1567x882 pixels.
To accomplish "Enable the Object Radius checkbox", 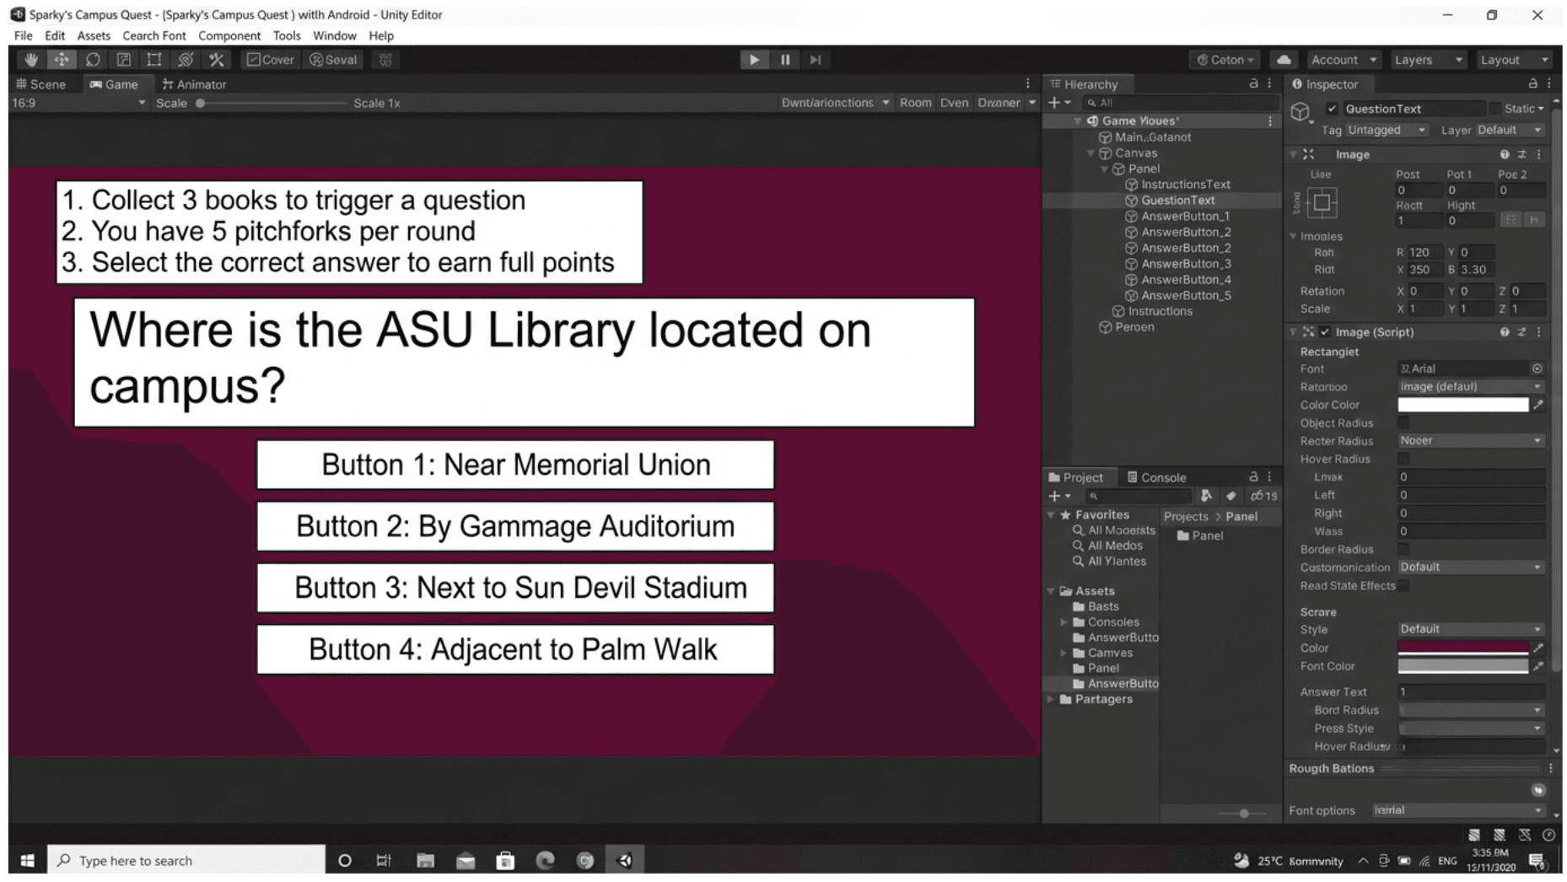I will tap(1403, 423).
